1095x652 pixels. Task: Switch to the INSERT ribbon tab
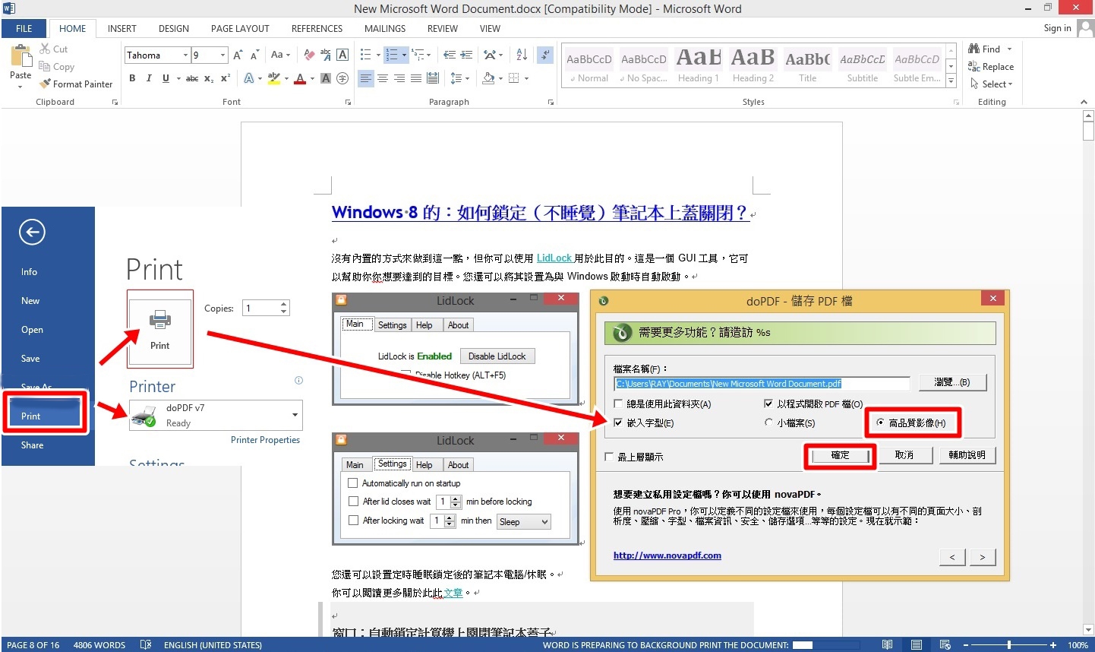coord(121,29)
